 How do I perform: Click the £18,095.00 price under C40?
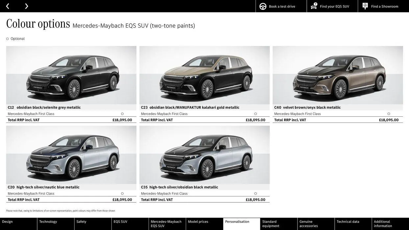click(389, 120)
